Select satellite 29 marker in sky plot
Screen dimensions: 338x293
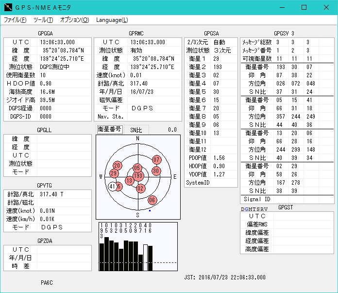pyautogui.click(x=114, y=173)
